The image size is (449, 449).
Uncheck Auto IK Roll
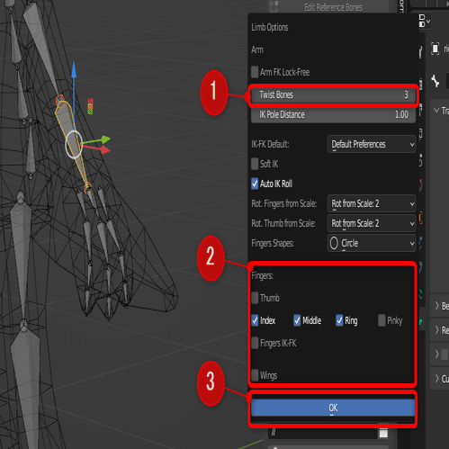point(255,184)
